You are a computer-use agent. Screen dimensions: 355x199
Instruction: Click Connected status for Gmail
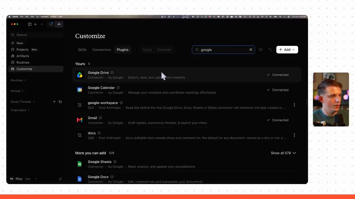tap(278, 120)
